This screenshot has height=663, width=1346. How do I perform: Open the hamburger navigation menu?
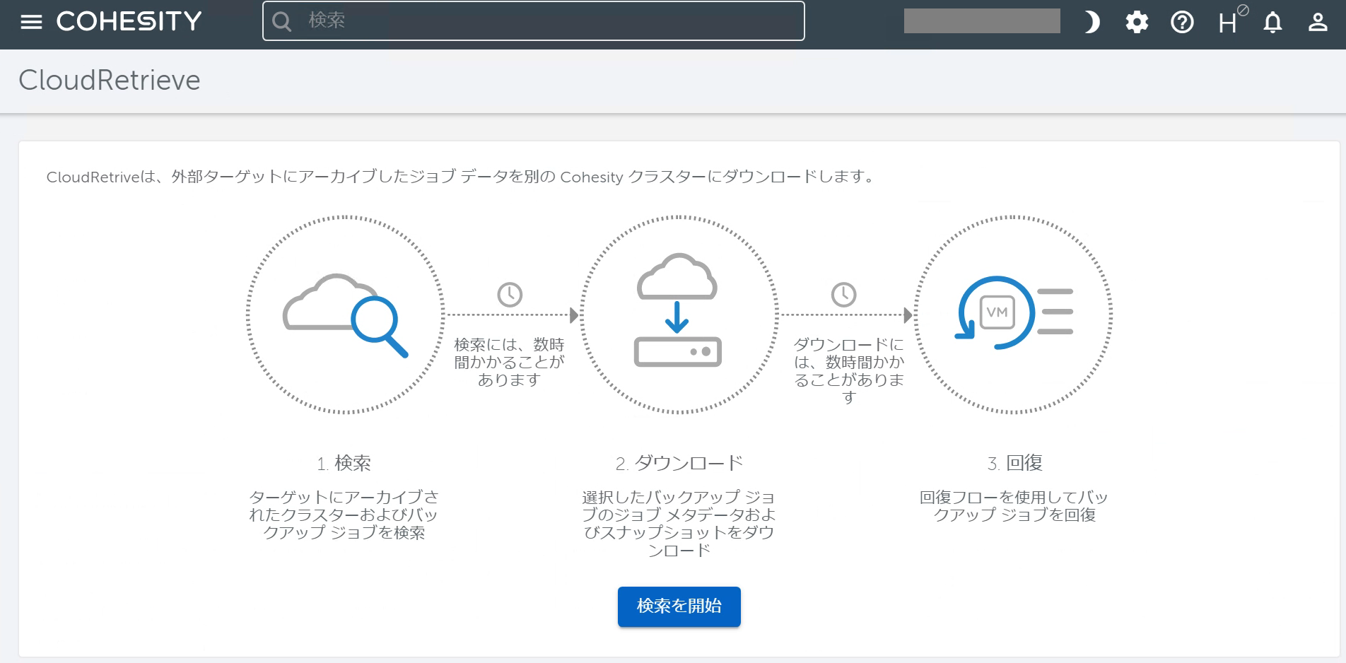[31, 22]
